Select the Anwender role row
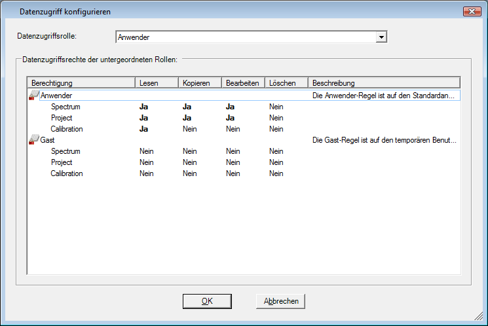 [x=56, y=96]
